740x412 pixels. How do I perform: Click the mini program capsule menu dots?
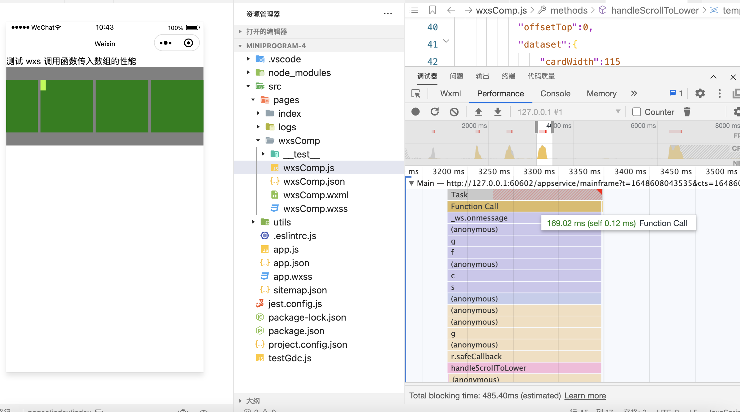click(166, 43)
